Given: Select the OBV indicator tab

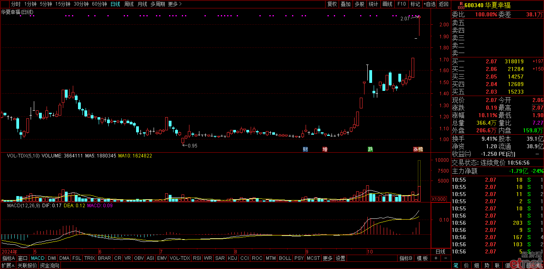Looking at the screenshot, I should (139, 258).
